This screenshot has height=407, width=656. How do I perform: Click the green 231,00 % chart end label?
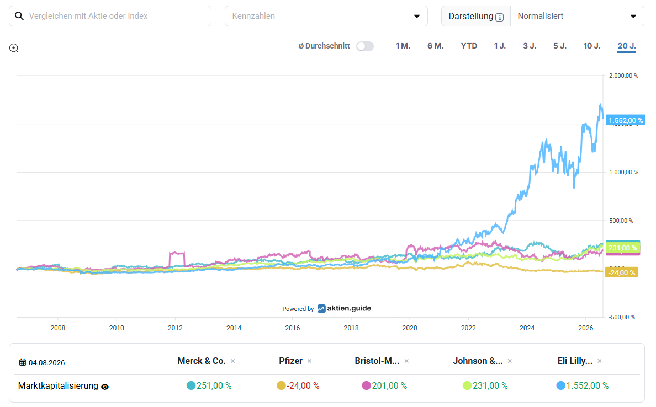623,248
